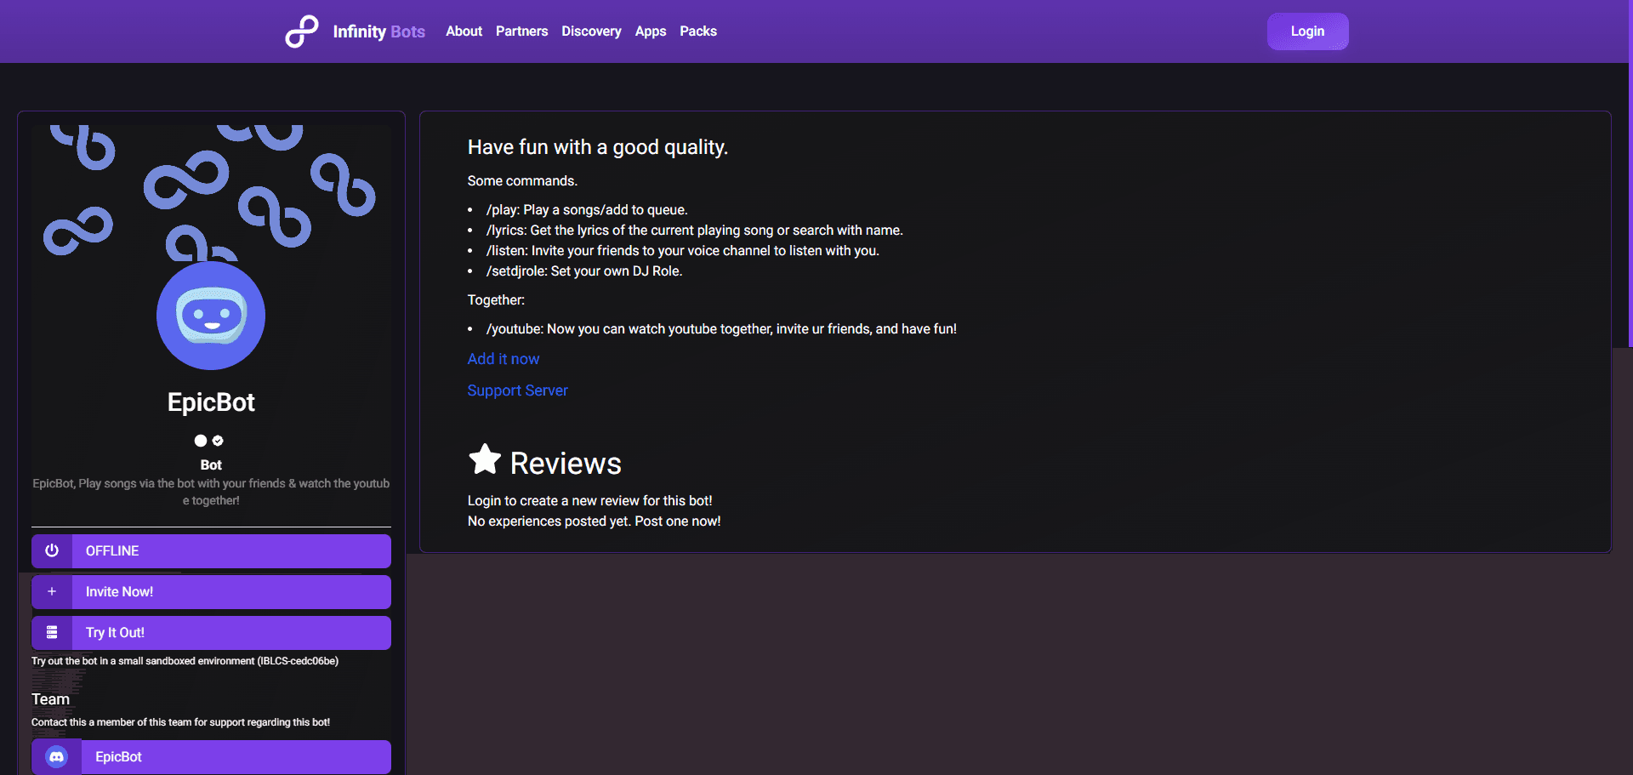Click Try It Out! button
The width and height of the screenshot is (1633, 775).
(x=211, y=633)
